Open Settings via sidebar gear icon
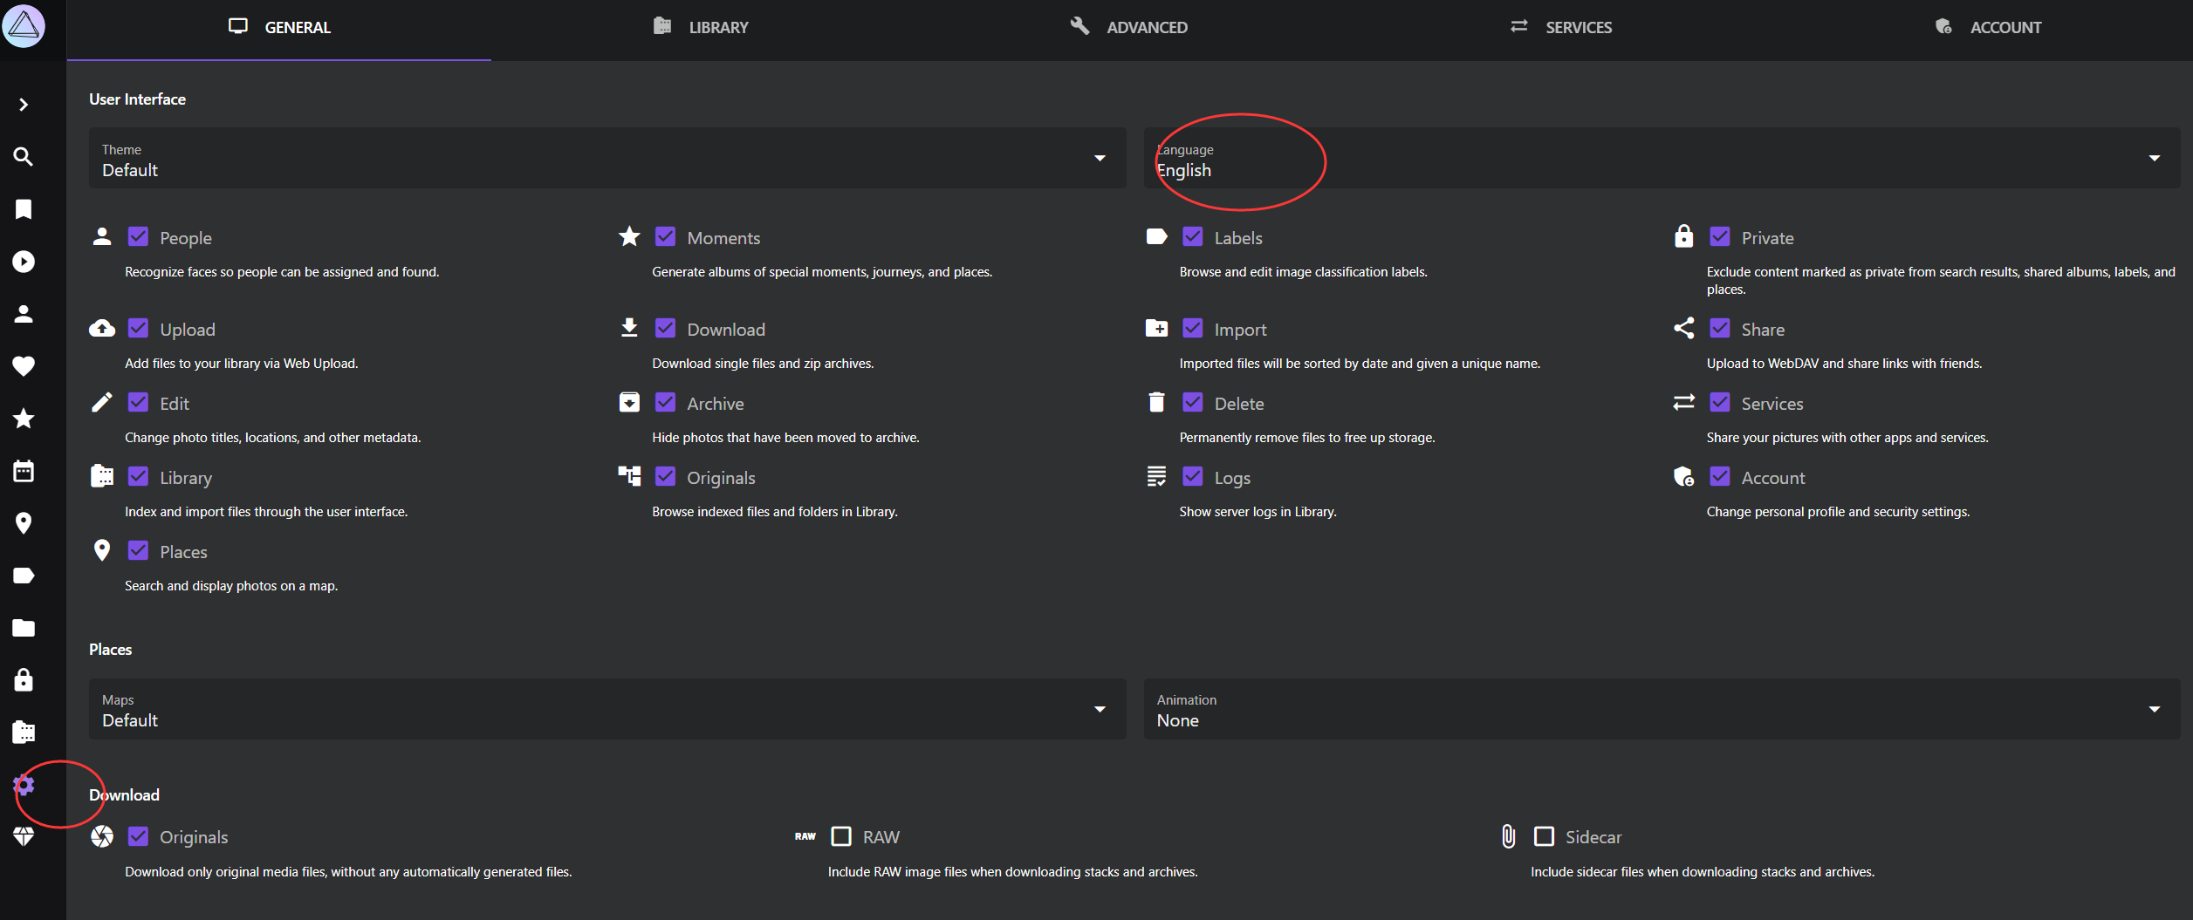 24,786
